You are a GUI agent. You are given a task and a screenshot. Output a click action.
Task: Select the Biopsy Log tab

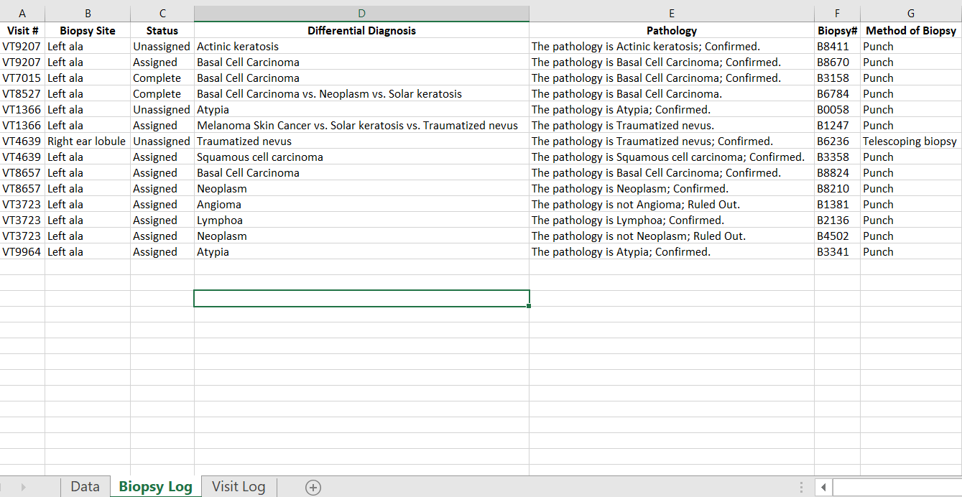155,486
